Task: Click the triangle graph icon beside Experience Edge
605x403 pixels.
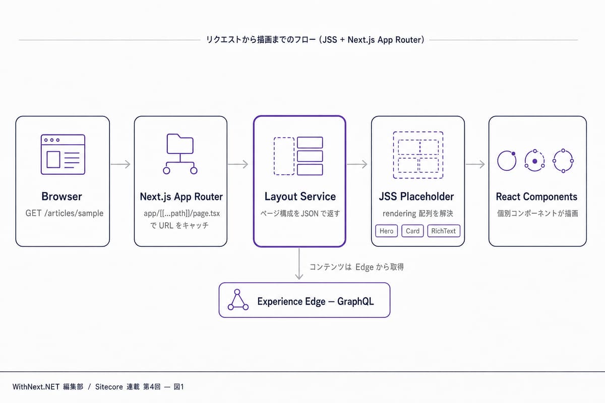Action: (238, 300)
